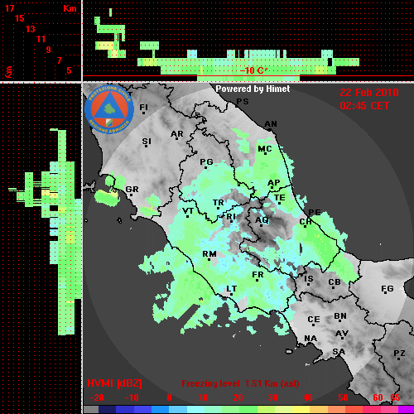Click the city label 'CE'

314,320
